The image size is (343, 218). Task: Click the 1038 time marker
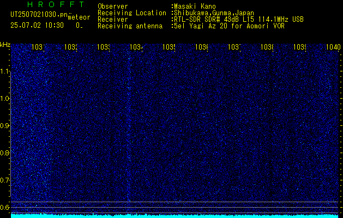point(267,47)
